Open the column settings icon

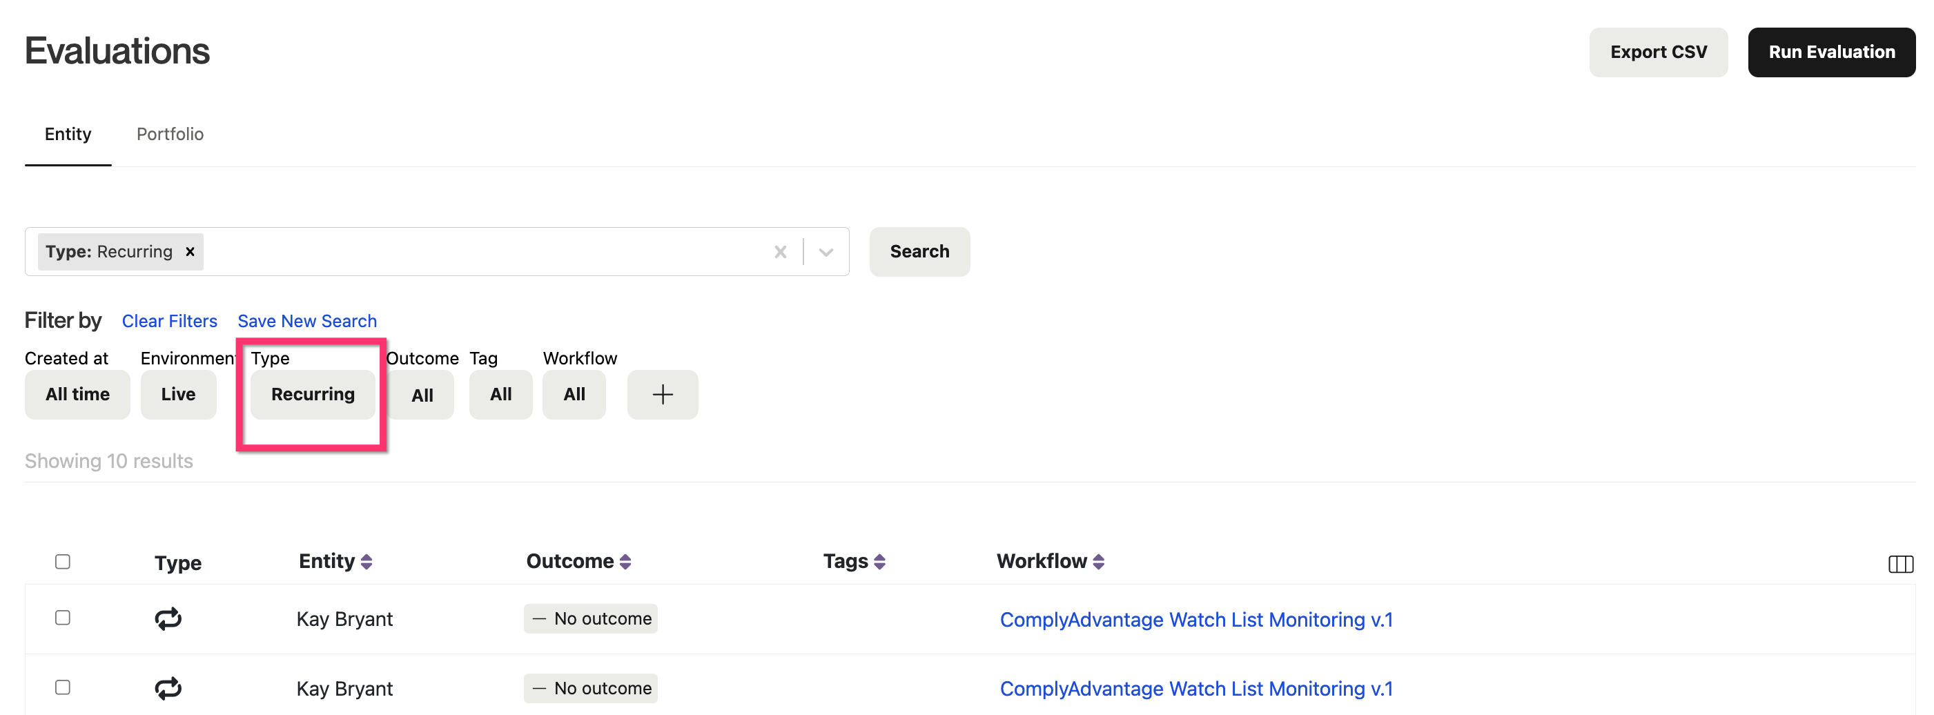pyautogui.click(x=1899, y=563)
